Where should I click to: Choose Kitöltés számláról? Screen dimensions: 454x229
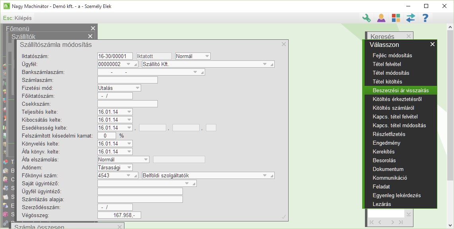click(x=400, y=108)
